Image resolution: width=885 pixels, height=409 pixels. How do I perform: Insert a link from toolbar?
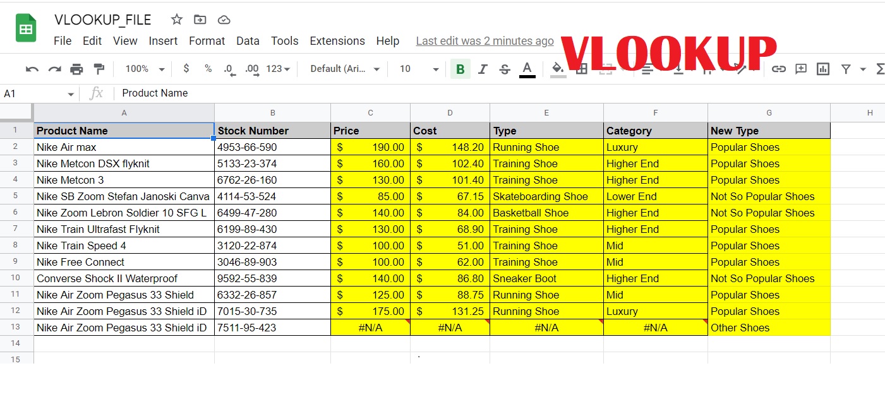[x=779, y=69]
